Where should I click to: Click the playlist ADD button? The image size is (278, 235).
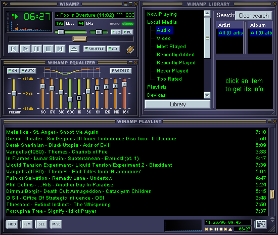[x=12, y=224]
